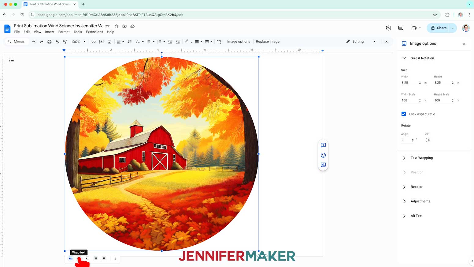This screenshot has width=474, height=267.
Task: Choose the break text layout option
Action: click(x=87, y=258)
